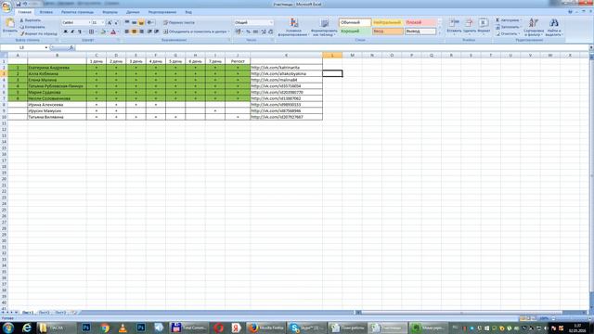Screen dimensions: 594x334
Task: Open Format as Table gallery
Action: 324,27
